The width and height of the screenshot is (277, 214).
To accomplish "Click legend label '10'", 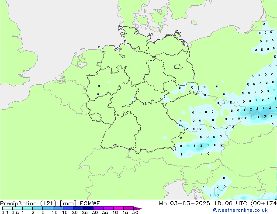I will tap(55, 212).
